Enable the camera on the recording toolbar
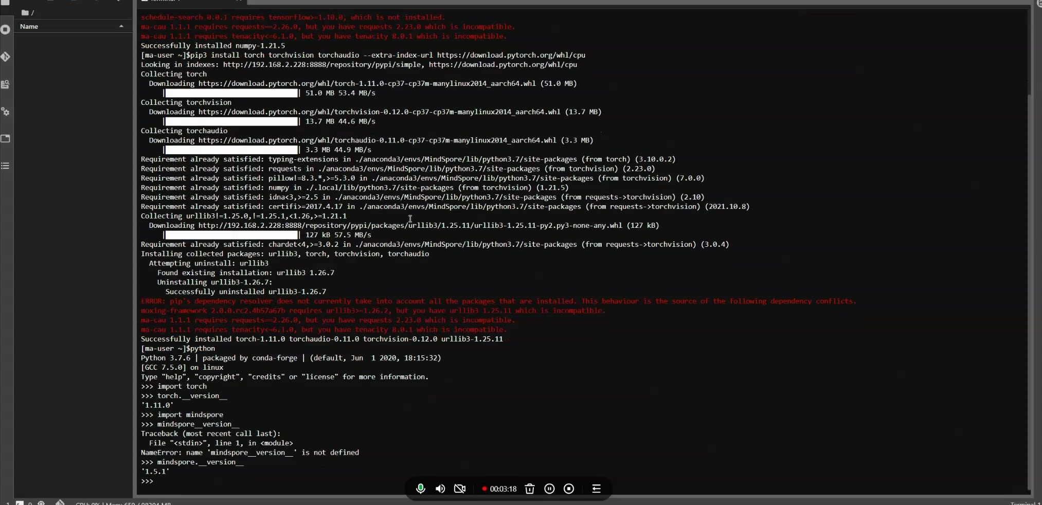Viewport: 1042px width, 505px height. (x=460, y=489)
